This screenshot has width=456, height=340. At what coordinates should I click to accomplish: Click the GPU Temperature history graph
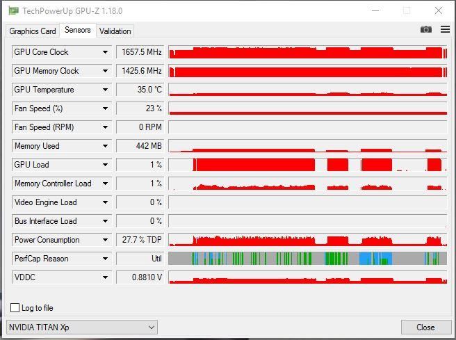click(x=308, y=90)
